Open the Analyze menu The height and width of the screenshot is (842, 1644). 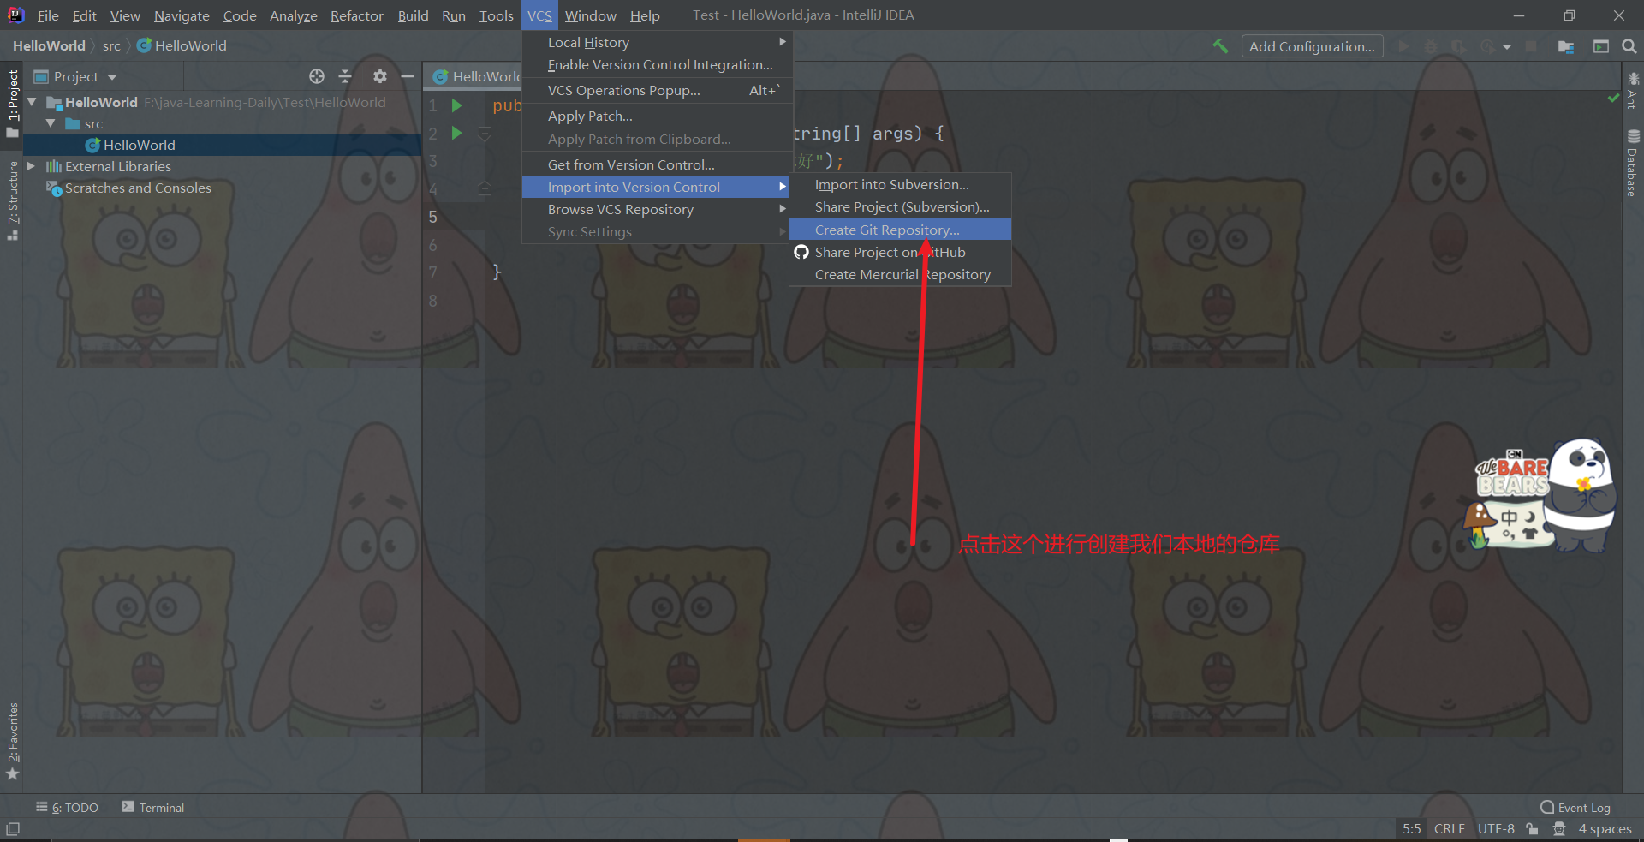(x=293, y=15)
